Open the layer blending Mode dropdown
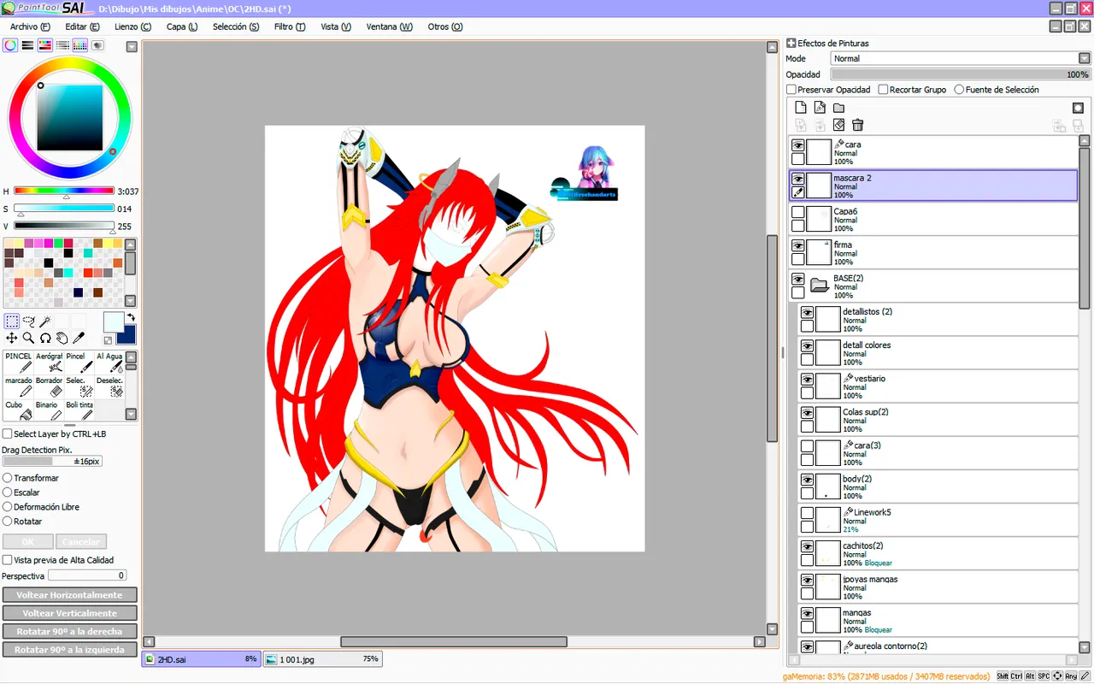1094x684 pixels. pyautogui.click(x=961, y=58)
